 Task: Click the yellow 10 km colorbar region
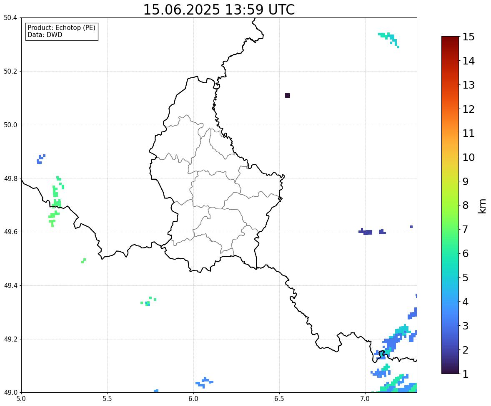click(450, 157)
